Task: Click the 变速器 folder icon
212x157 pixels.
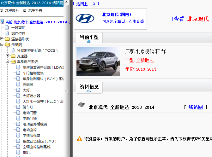Action: (13, 56)
